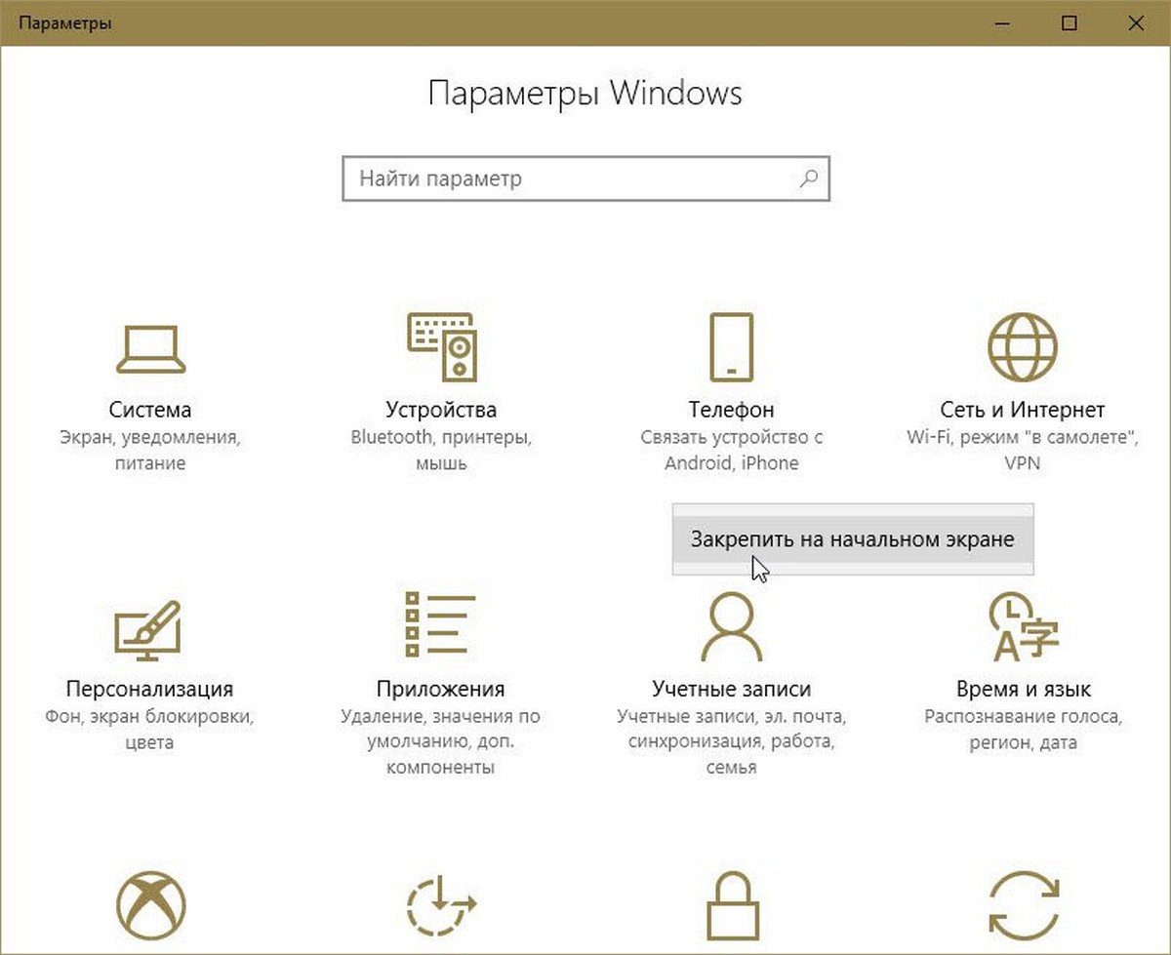Click Распознавание голоса, регион, дата text
This screenshot has width=1171, height=955.
tap(1023, 730)
